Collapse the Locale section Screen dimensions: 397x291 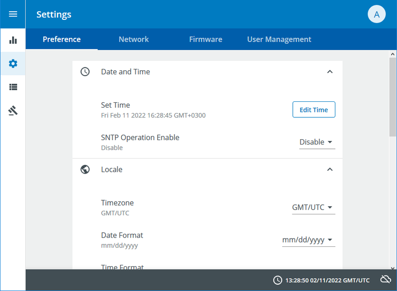click(330, 170)
